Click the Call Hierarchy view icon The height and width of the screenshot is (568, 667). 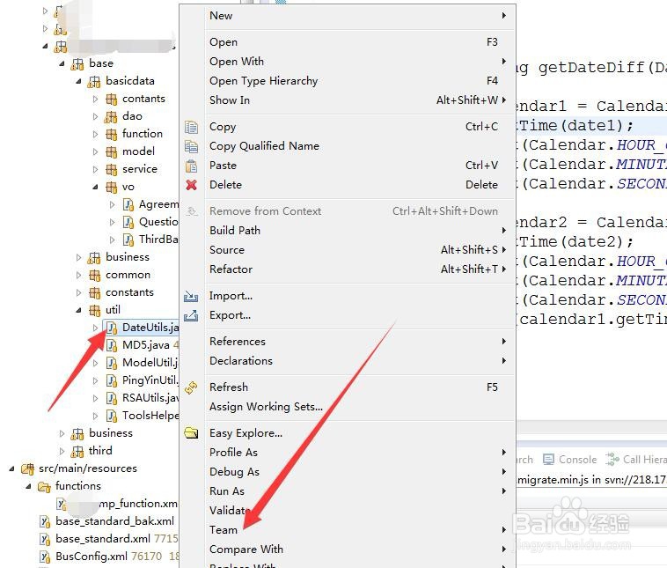click(x=612, y=460)
